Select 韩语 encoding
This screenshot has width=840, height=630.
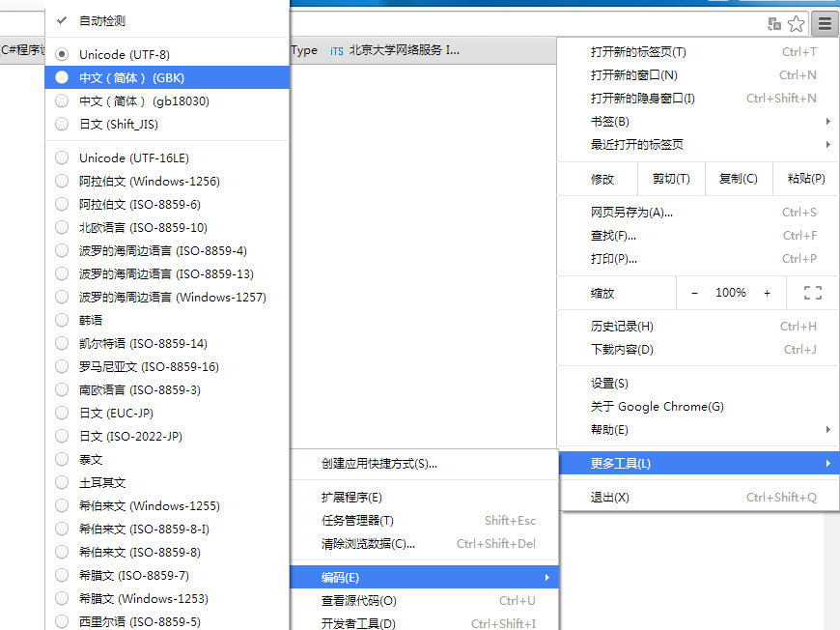tap(167, 320)
